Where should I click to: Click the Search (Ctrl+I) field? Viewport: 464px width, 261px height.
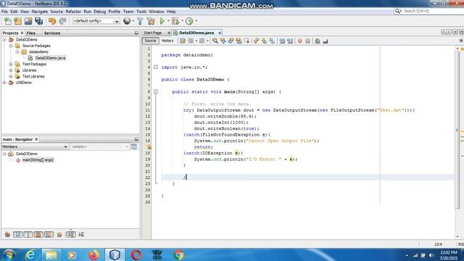(429, 11)
